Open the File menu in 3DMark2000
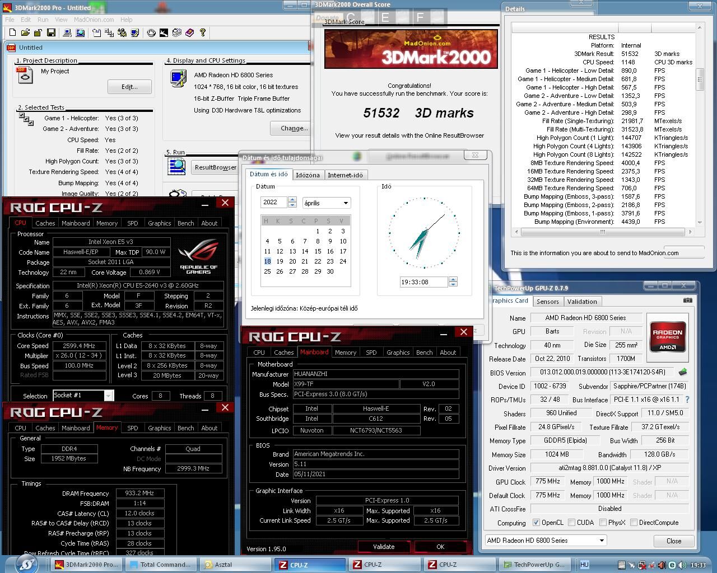717x573 pixels. [10, 20]
